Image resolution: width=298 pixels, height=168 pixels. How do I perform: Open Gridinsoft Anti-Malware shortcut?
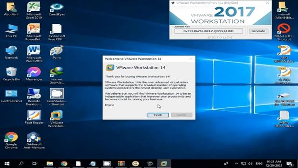point(34,140)
